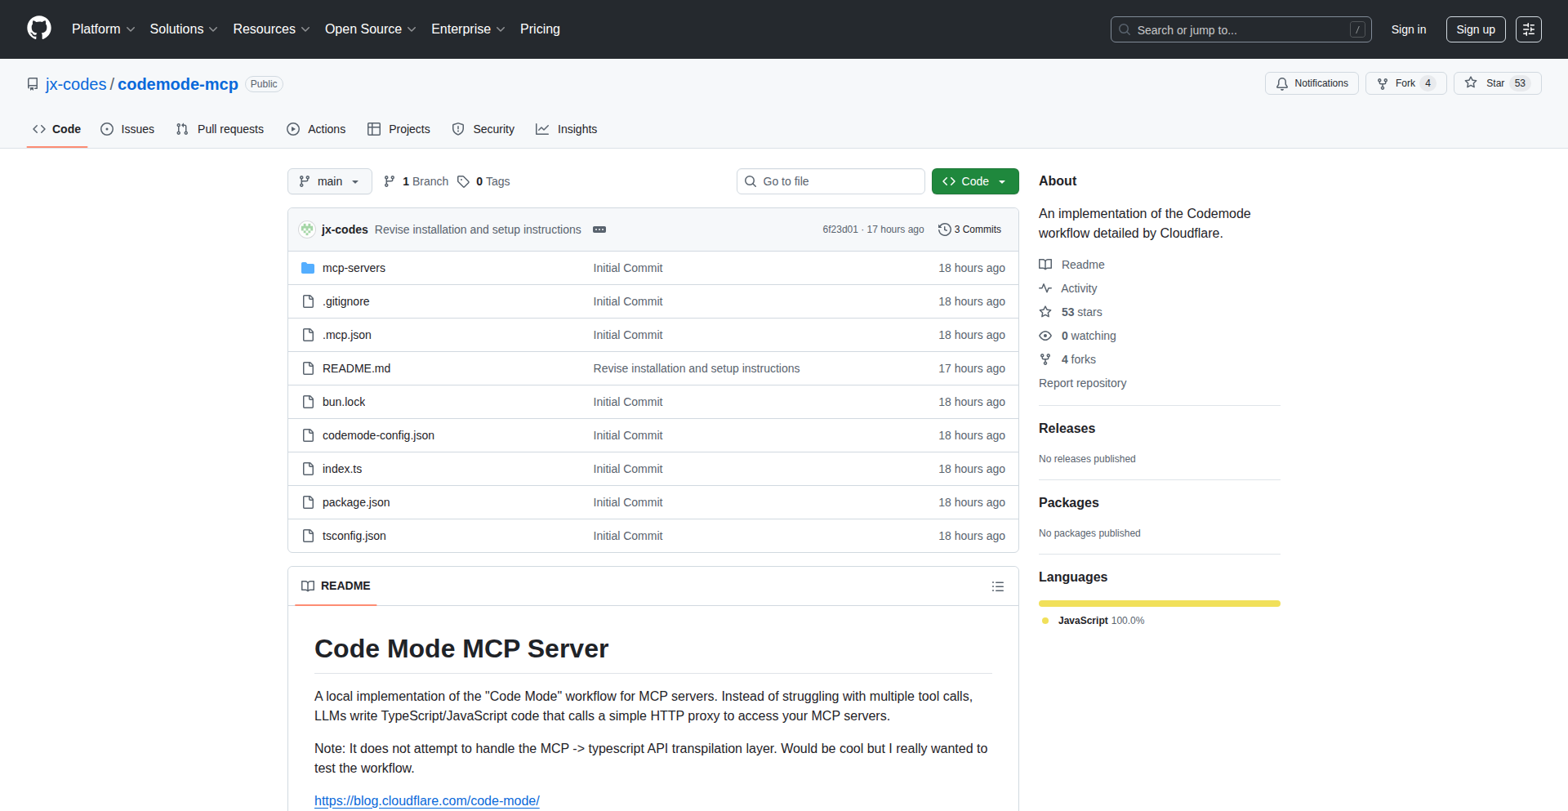This screenshot has width=1568, height=811.
Task: View the 1 Branch list
Action: tap(416, 181)
